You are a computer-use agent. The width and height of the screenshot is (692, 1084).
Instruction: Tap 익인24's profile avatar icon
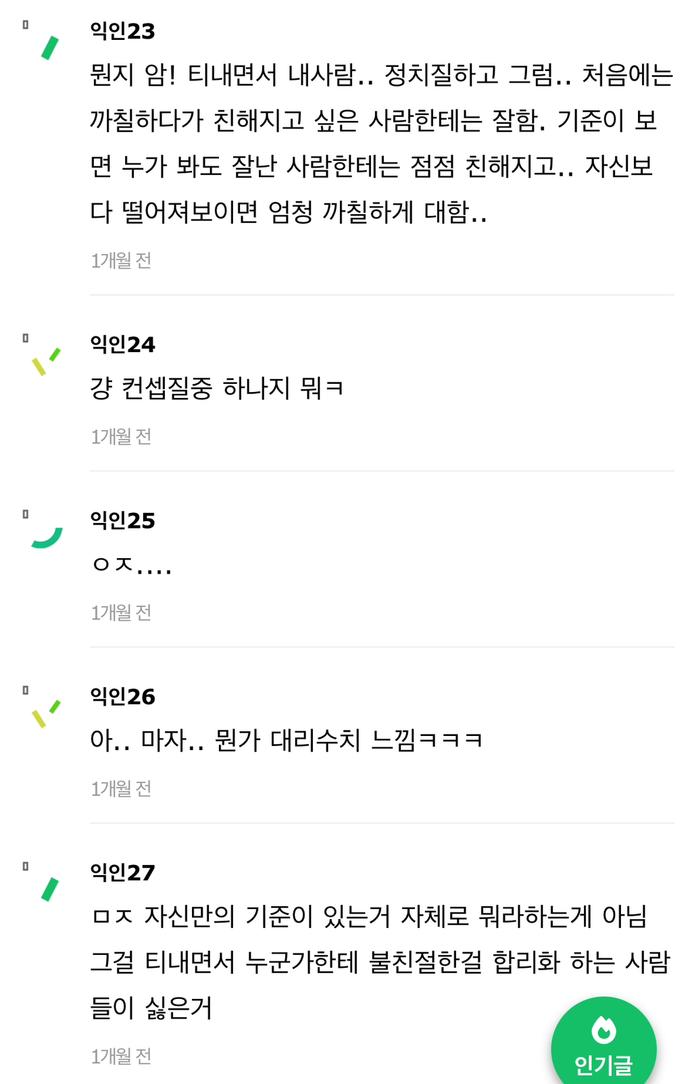(x=46, y=362)
